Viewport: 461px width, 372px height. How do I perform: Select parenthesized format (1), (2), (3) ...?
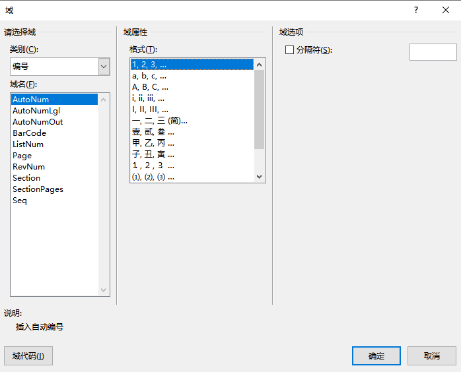point(192,177)
